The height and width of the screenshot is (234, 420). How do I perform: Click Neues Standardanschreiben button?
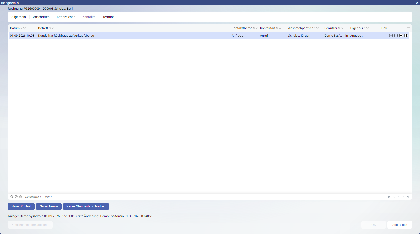[86, 206]
